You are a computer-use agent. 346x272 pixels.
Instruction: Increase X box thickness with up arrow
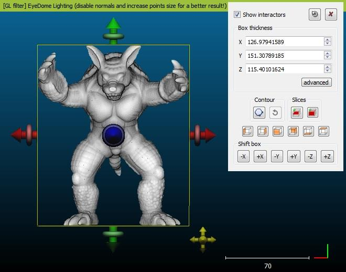328,39
